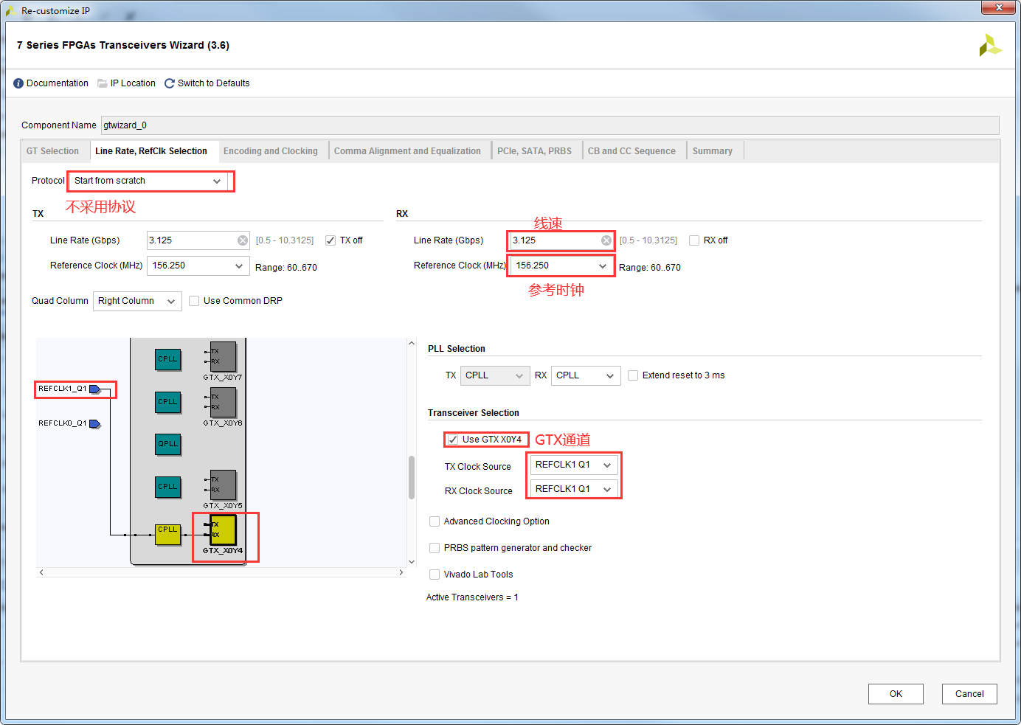Viewport: 1021px width, 725px height.
Task: Open the Documentation info icon
Action: point(18,83)
